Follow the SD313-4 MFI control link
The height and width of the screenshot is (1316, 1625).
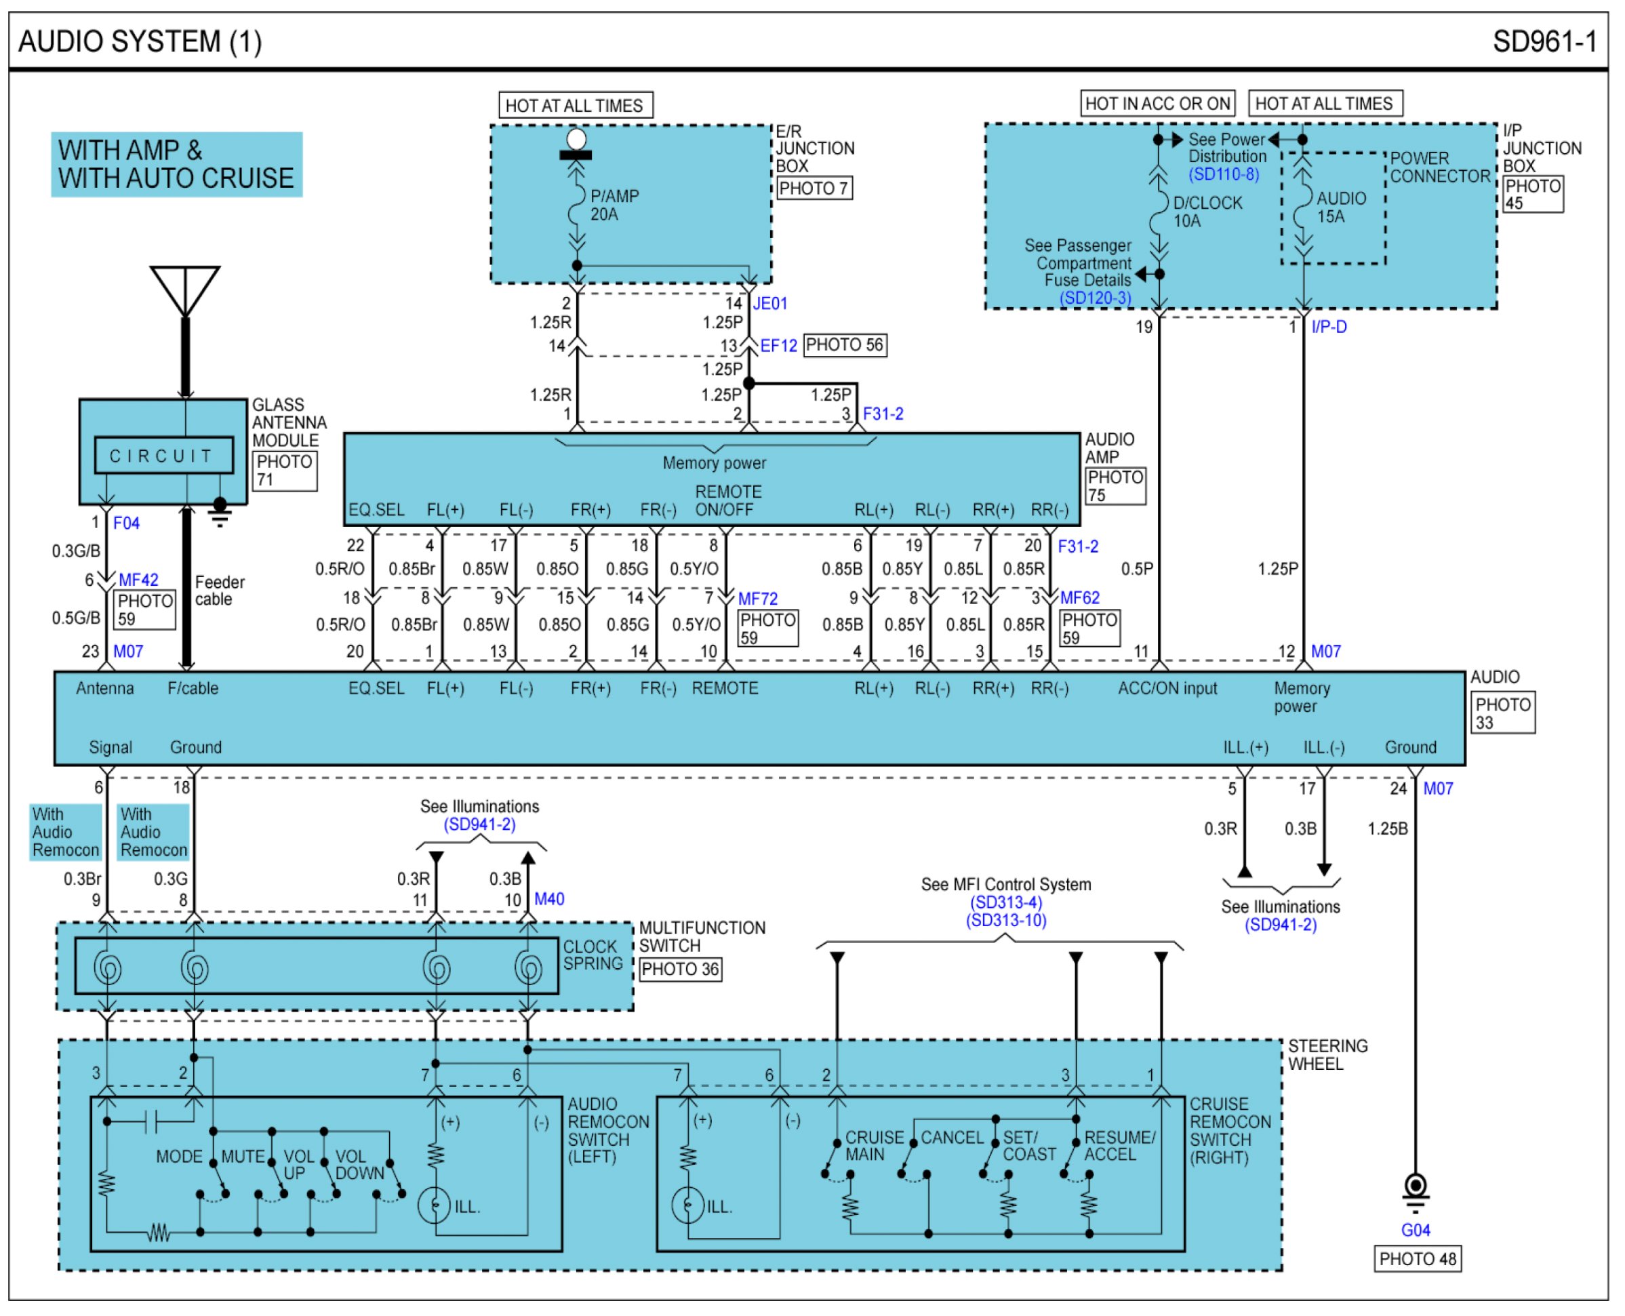click(1006, 903)
